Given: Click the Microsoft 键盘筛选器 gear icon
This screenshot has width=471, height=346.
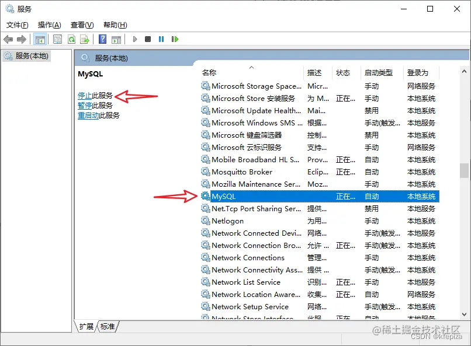Looking at the screenshot, I should point(205,135).
